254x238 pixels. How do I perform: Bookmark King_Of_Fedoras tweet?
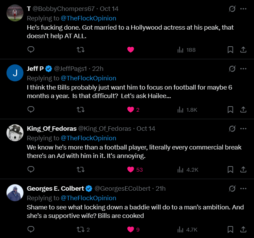point(231,170)
